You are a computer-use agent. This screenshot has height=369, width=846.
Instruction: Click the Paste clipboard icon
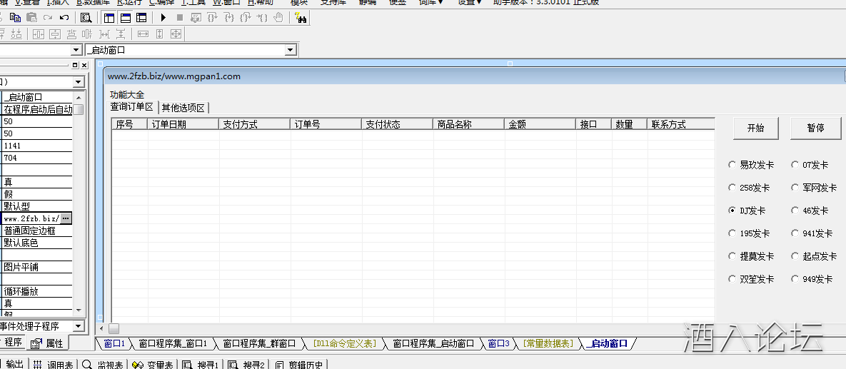(31, 18)
